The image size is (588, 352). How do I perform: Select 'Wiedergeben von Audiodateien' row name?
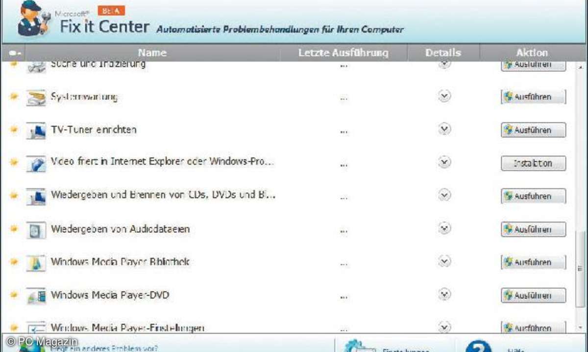tap(121, 229)
